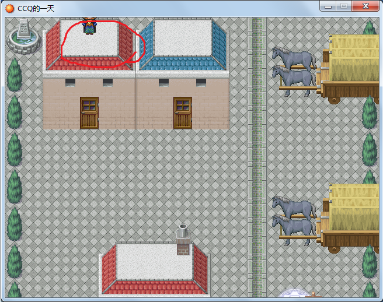Click the stone fountain monument

(24, 37)
